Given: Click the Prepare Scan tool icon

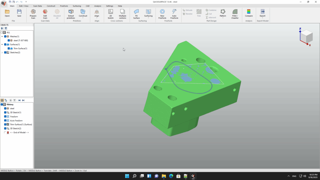Looking at the screenshot, I should pos(33,12).
